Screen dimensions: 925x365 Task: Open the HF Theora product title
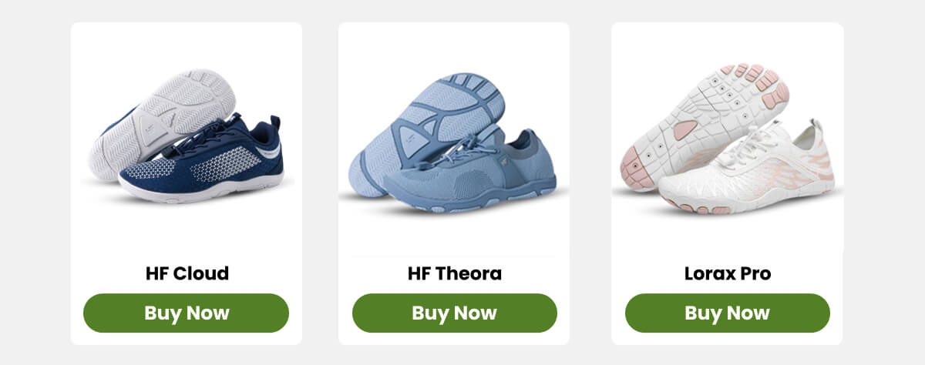click(x=454, y=273)
